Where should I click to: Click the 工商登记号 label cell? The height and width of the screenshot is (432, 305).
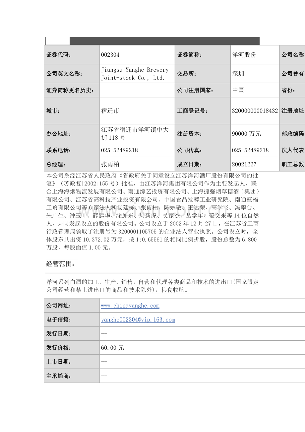click(203, 111)
